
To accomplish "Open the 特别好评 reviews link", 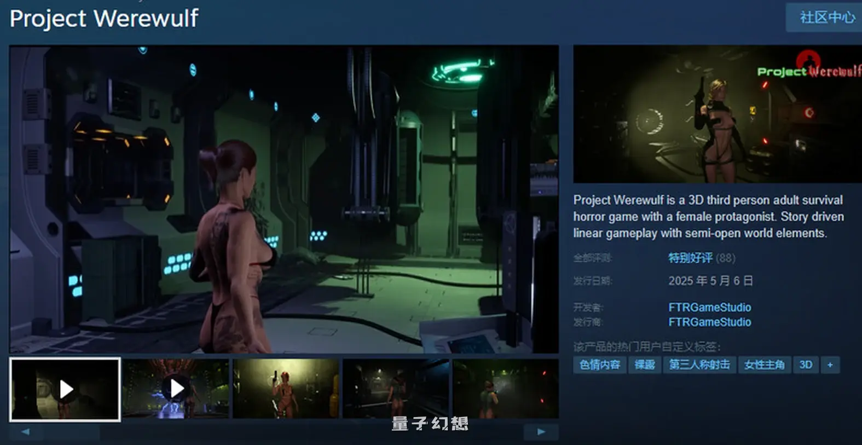I will coord(690,258).
